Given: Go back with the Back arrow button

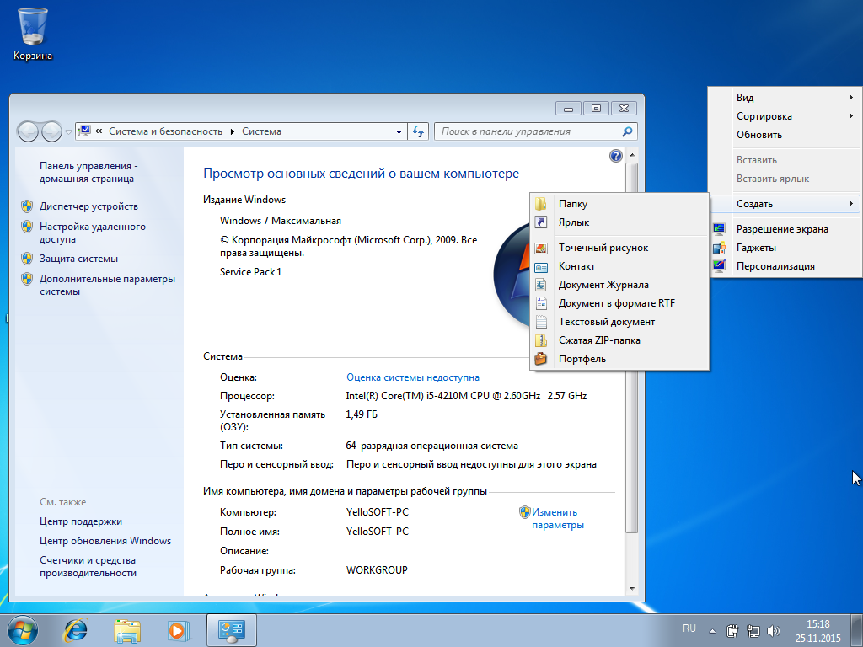Looking at the screenshot, I should click(28, 131).
